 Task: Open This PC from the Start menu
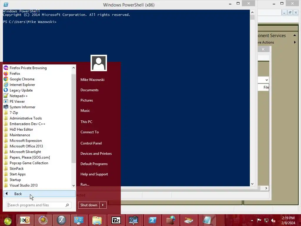point(86,122)
